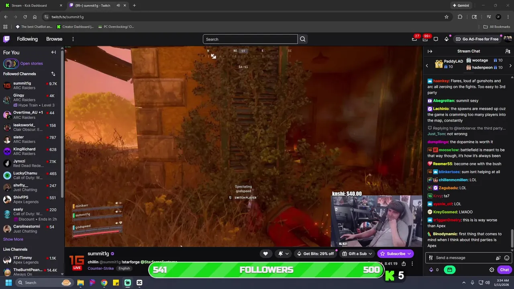Click the Twitch search field
Image resolution: width=514 pixels, height=289 pixels.
click(x=250, y=39)
